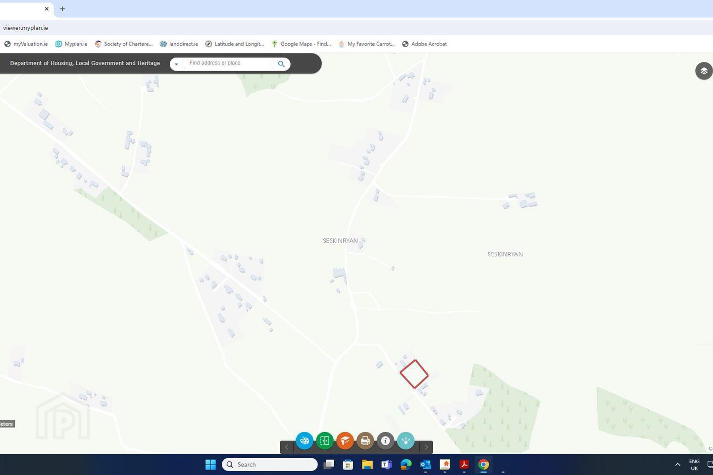Open the Google Maps bookmark

pyautogui.click(x=301, y=44)
